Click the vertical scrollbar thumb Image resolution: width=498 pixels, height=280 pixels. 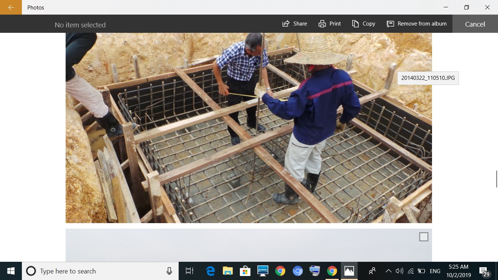pyautogui.click(x=496, y=179)
